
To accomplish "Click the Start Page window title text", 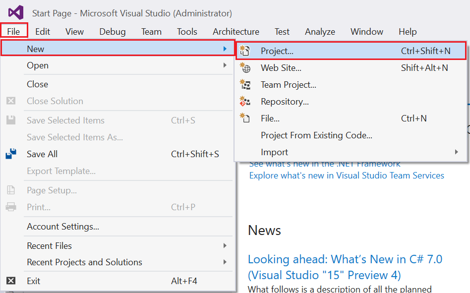I will point(132,13).
